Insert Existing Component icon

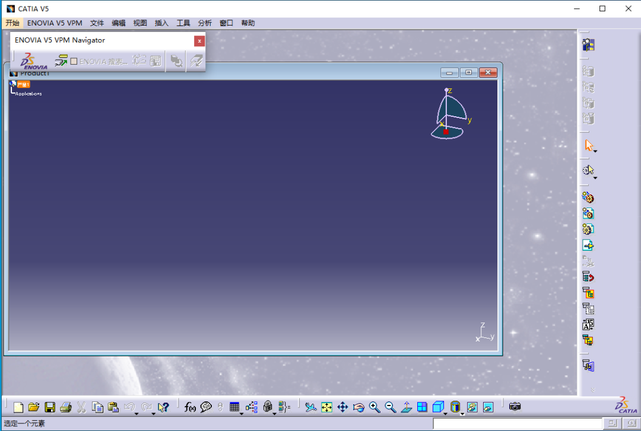(588, 245)
